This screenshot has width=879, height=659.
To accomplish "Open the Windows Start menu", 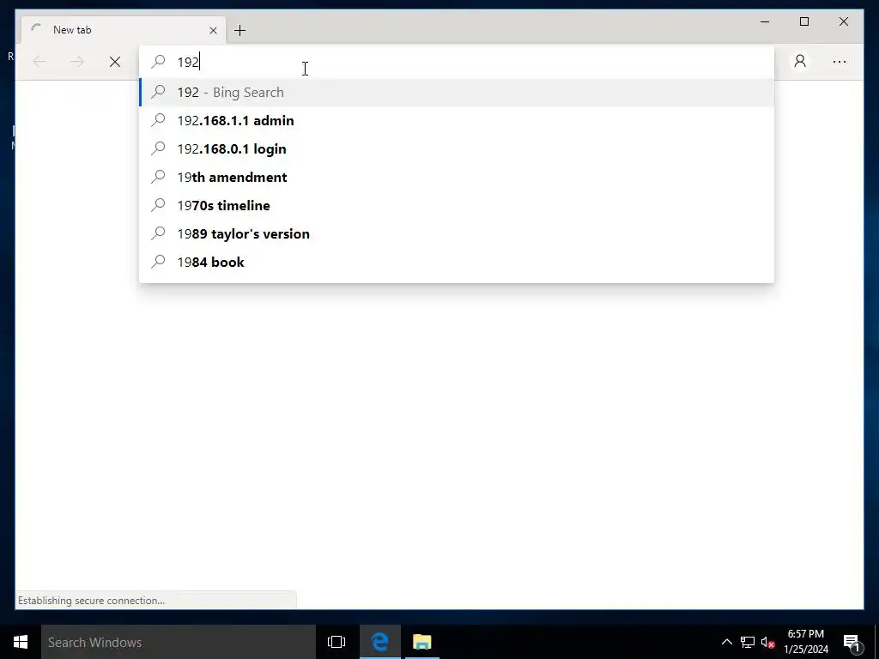I will click(x=21, y=642).
